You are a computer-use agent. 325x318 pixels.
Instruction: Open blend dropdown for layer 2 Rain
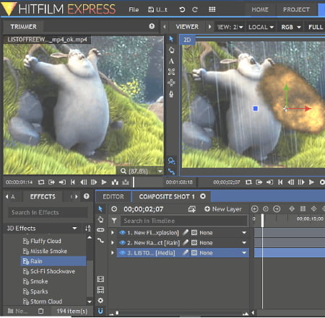[244, 243]
